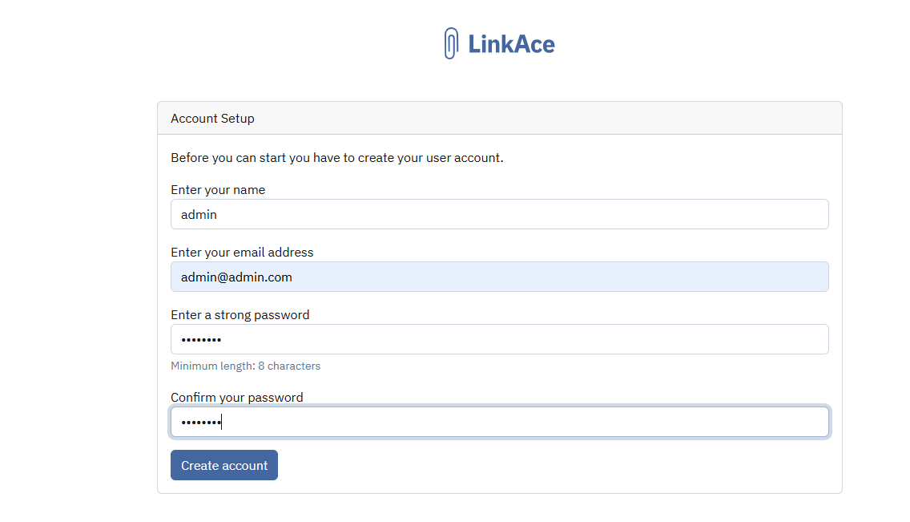This screenshot has width=910, height=522.
Task: Click the Account Setup card header
Action: click(x=500, y=119)
